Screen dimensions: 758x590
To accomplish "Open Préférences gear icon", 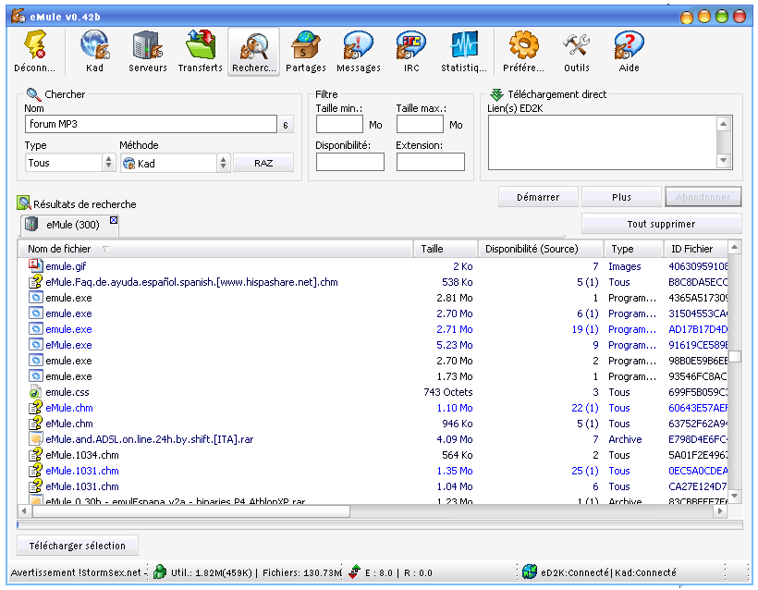I will 523,45.
